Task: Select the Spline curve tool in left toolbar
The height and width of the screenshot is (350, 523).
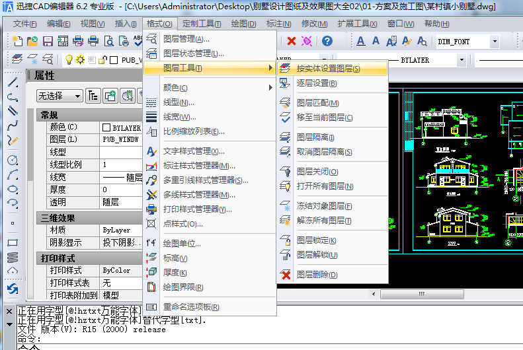Action: coord(13,125)
